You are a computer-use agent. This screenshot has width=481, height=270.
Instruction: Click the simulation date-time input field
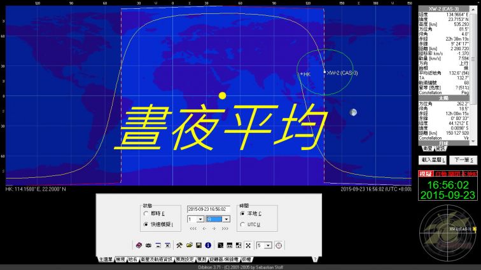coord(208,209)
